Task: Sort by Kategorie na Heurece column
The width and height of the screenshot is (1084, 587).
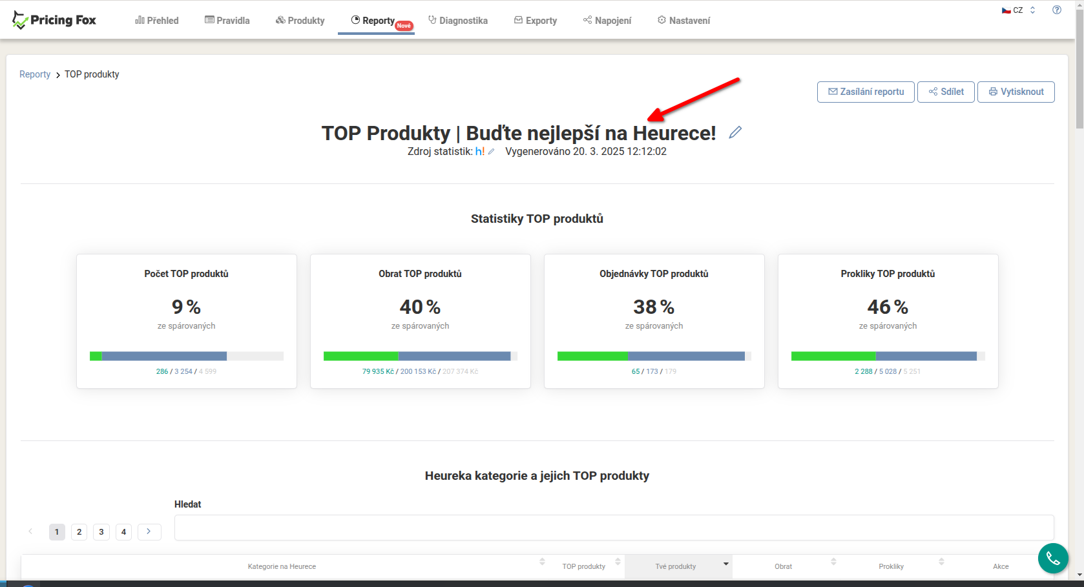Action: tap(282, 566)
